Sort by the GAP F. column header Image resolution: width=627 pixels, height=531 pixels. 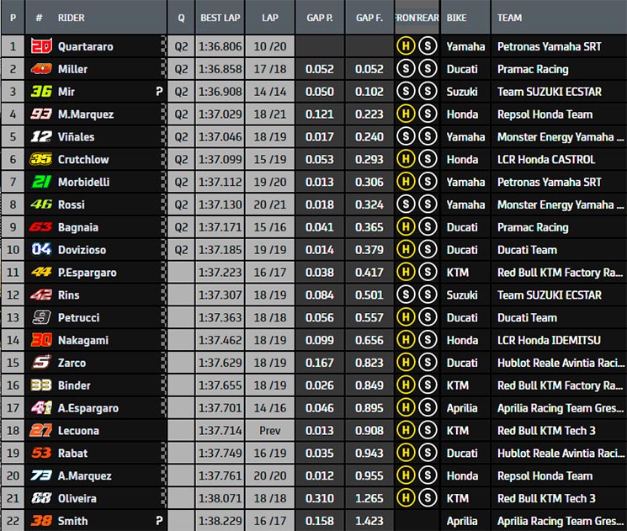tap(369, 18)
